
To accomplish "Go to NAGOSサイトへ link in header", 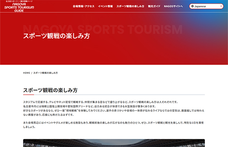I will 173,6.
